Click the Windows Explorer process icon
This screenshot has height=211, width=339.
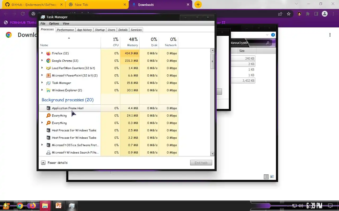click(x=48, y=90)
